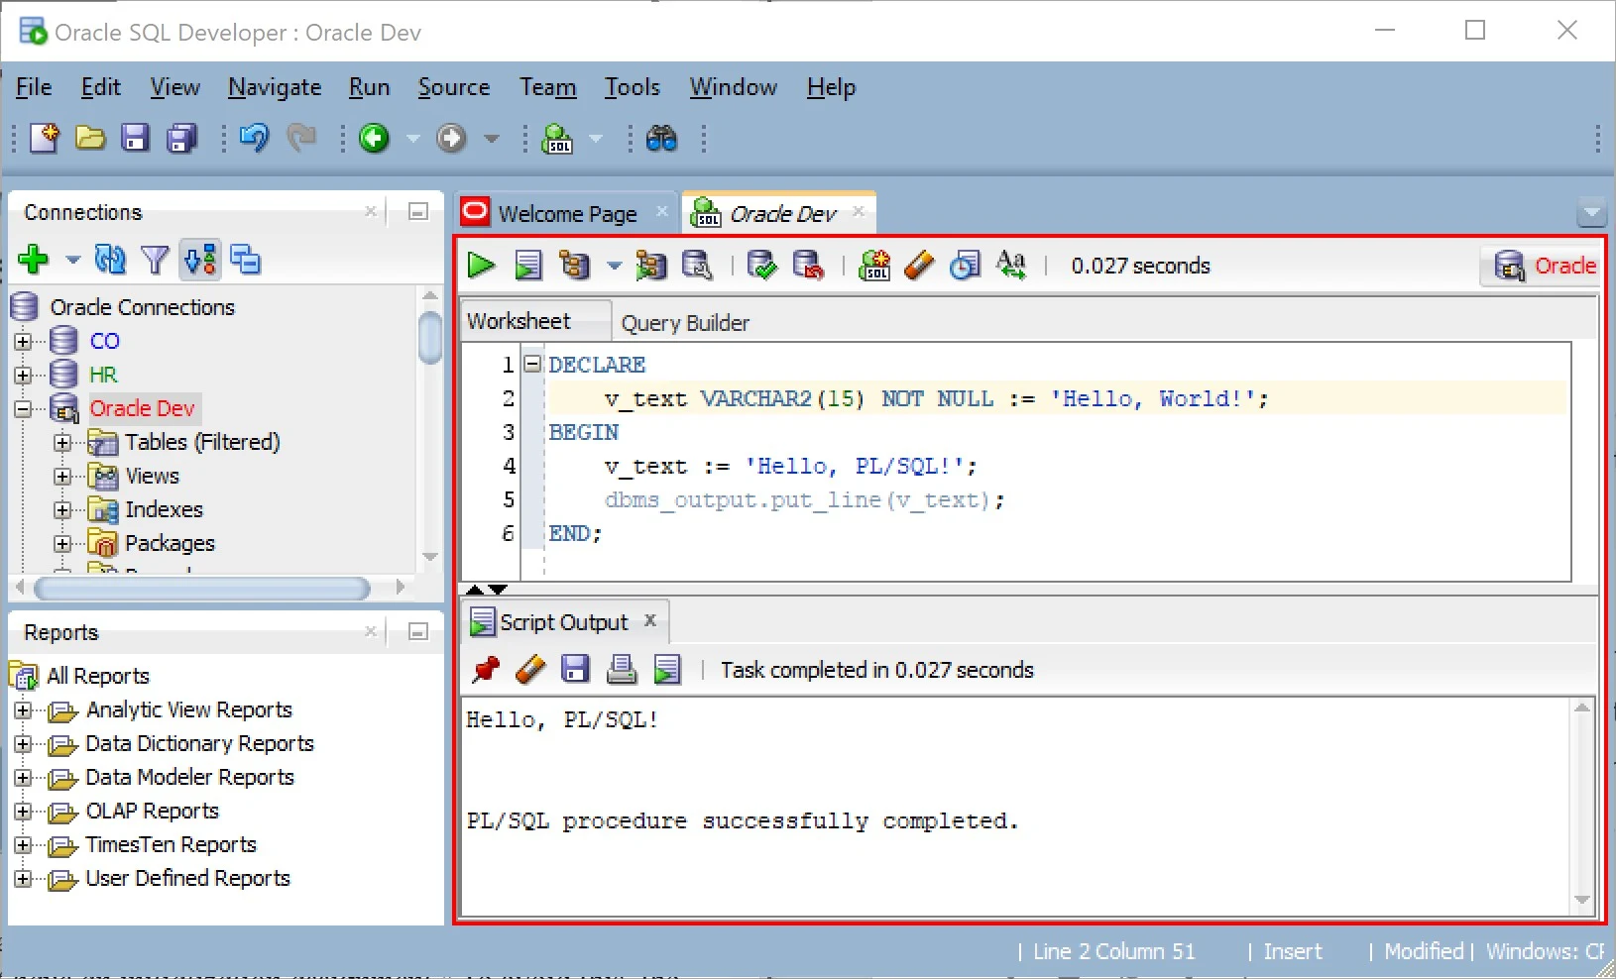The width and height of the screenshot is (1616, 979).
Task: Open the editor tab list dropdown
Action: 1591,212
